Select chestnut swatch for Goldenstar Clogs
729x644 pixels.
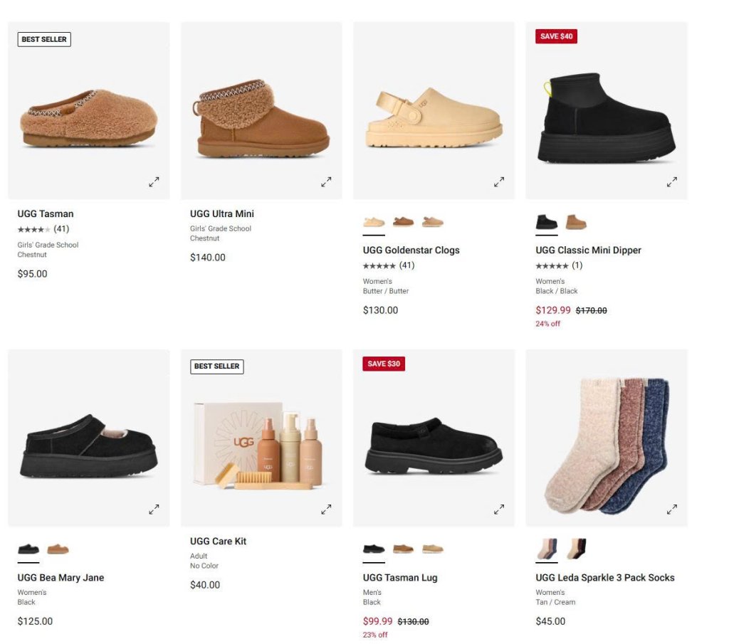tap(403, 221)
